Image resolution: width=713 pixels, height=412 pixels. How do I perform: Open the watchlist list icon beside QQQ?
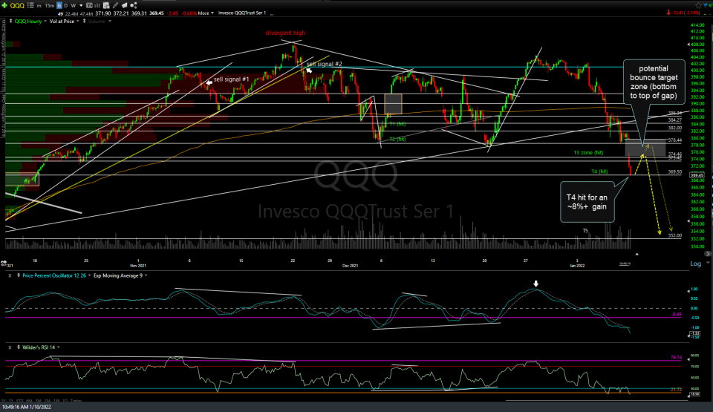coord(30,5)
